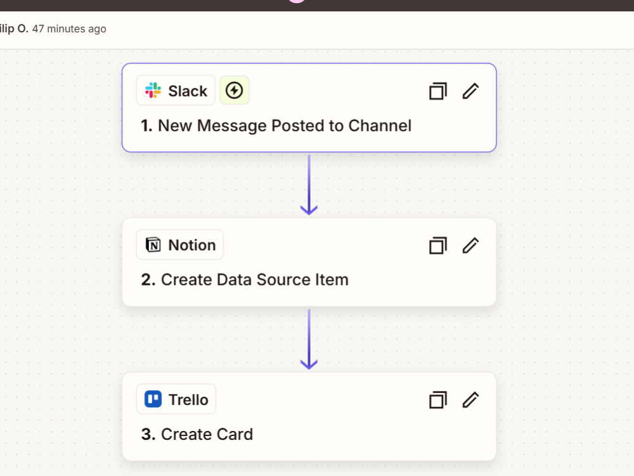Click the author name beside the timestamp

(x=14, y=29)
